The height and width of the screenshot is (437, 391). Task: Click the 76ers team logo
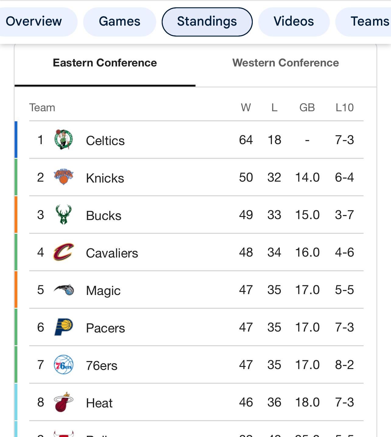(63, 364)
